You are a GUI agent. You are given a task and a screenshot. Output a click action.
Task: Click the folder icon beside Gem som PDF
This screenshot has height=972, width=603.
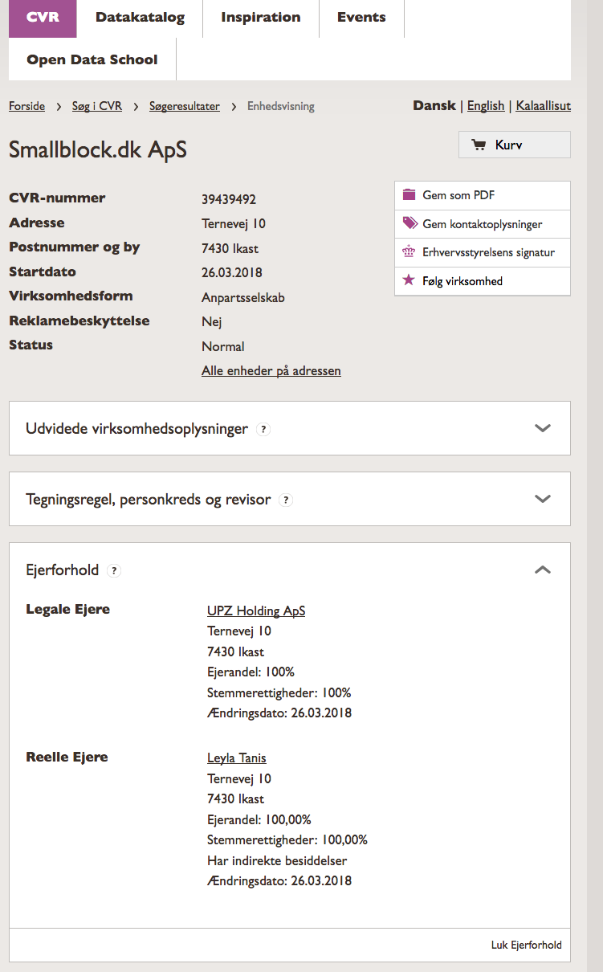pos(409,195)
